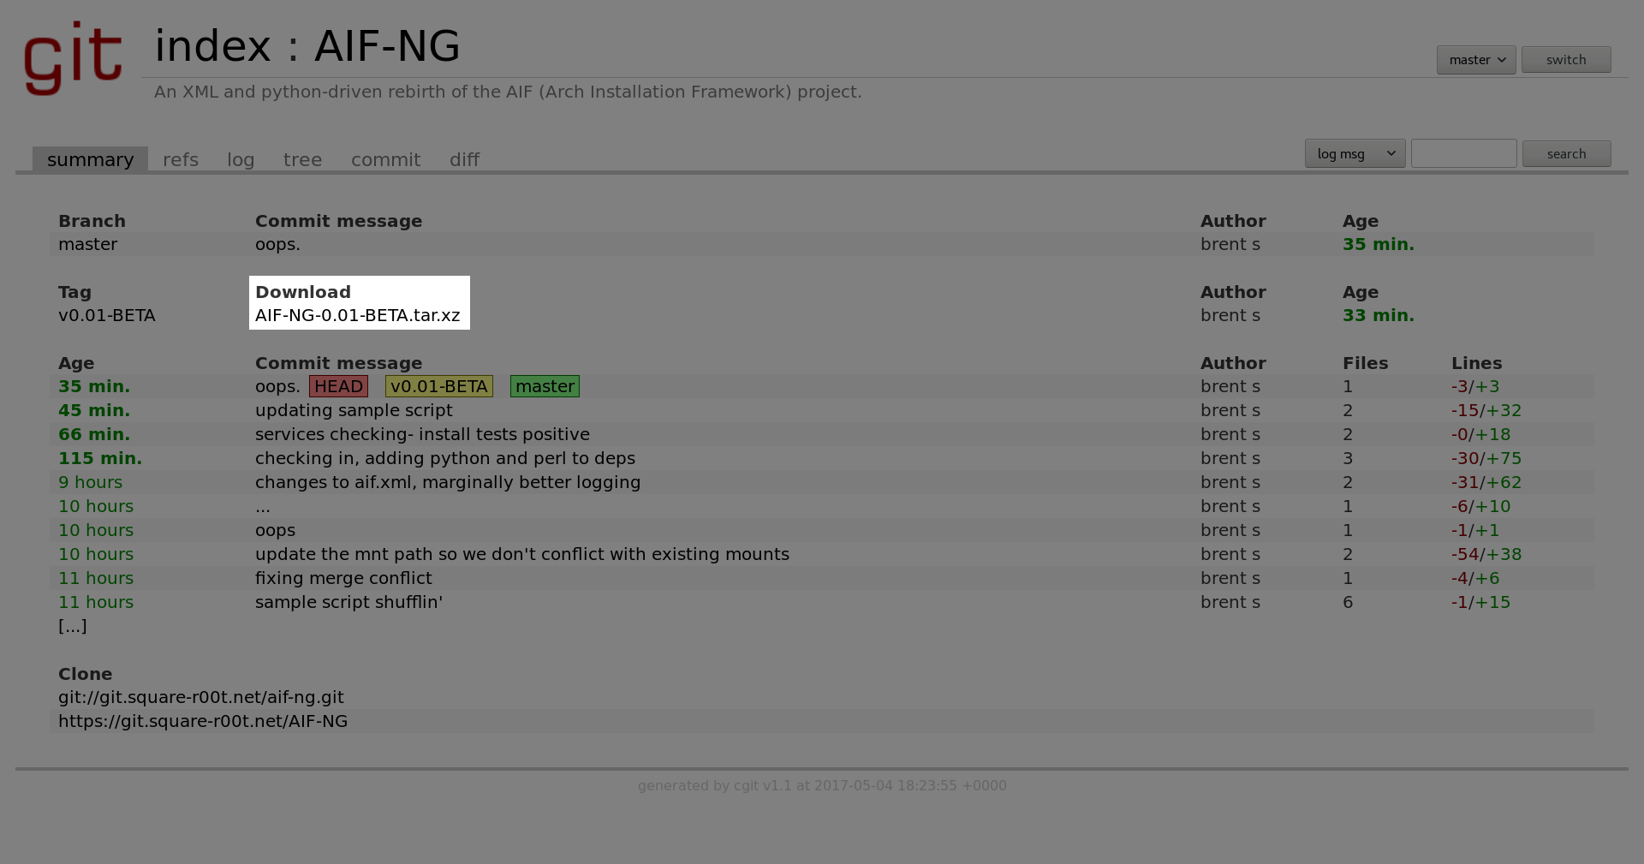Download AIF-NG-0.01-BETA.tar.xz archive
The image size is (1644, 864).
357,316
